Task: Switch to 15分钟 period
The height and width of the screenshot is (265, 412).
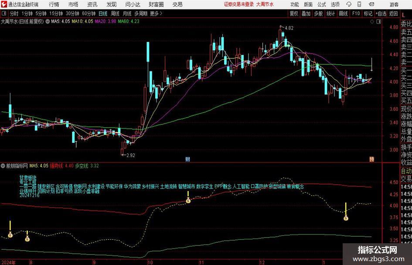Action: click(56, 13)
